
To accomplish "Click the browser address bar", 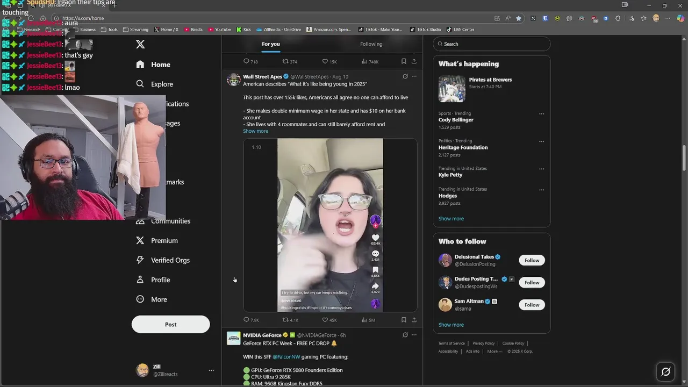I will pyautogui.click(x=274, y=18).
